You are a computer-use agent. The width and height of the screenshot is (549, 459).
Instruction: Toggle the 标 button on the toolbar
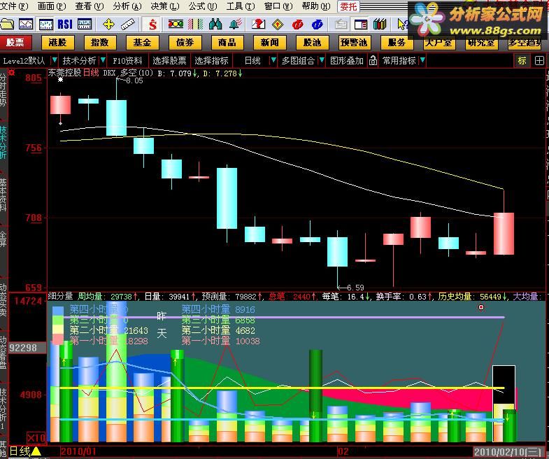click(522, 61)
